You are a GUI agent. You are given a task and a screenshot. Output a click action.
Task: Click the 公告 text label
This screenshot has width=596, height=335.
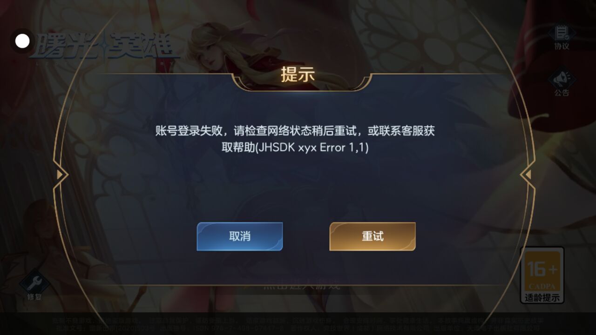tap(562, 93)
